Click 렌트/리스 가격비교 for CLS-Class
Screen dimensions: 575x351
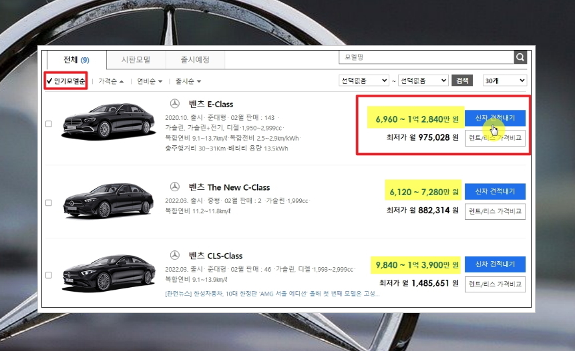pos(495,284)
